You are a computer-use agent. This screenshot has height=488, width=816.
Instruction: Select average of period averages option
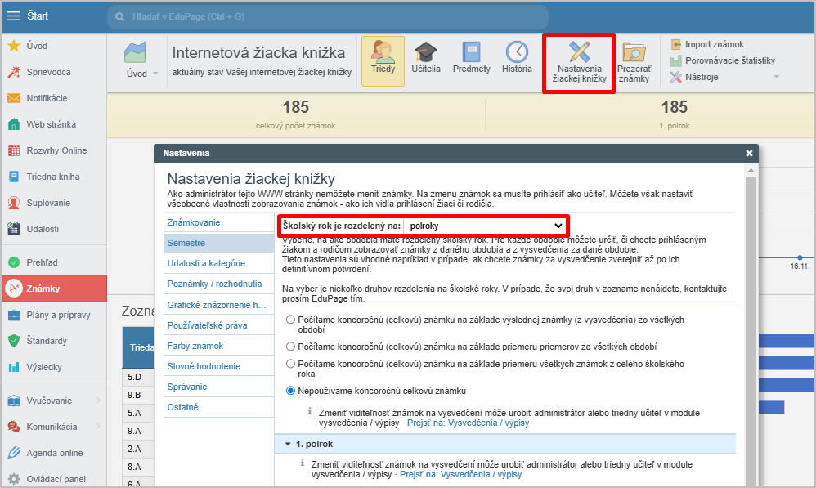tap(291, 347)
